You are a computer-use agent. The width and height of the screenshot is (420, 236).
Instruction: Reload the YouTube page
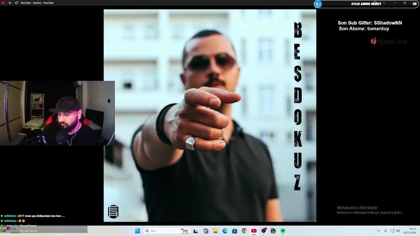click(x=16, y=3)
